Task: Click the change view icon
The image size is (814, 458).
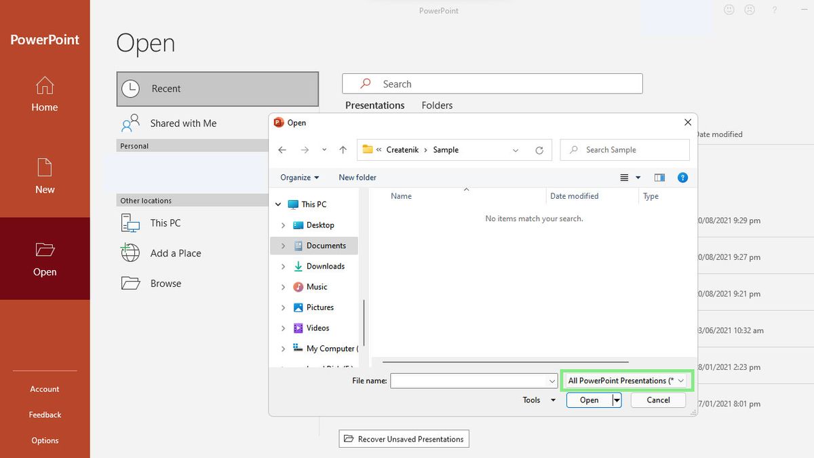Action: click(622, 177)
